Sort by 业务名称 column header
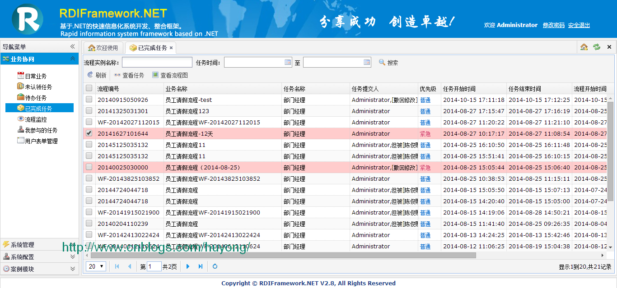The image size is (617, 288). point(223,88)
